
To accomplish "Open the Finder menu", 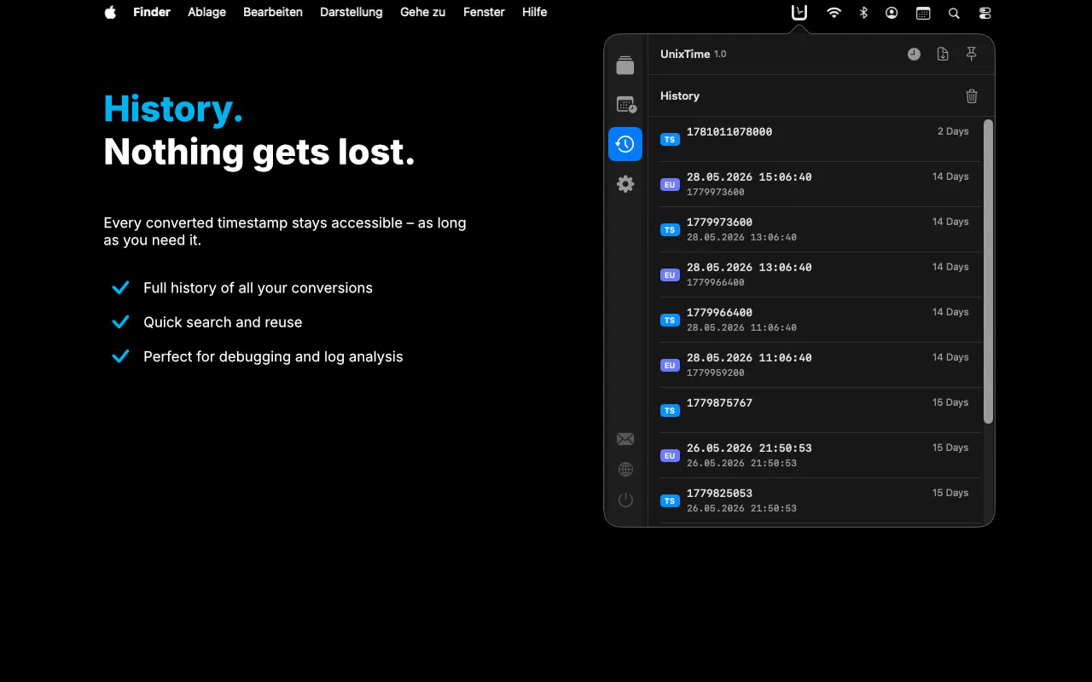I will [152, 12].
